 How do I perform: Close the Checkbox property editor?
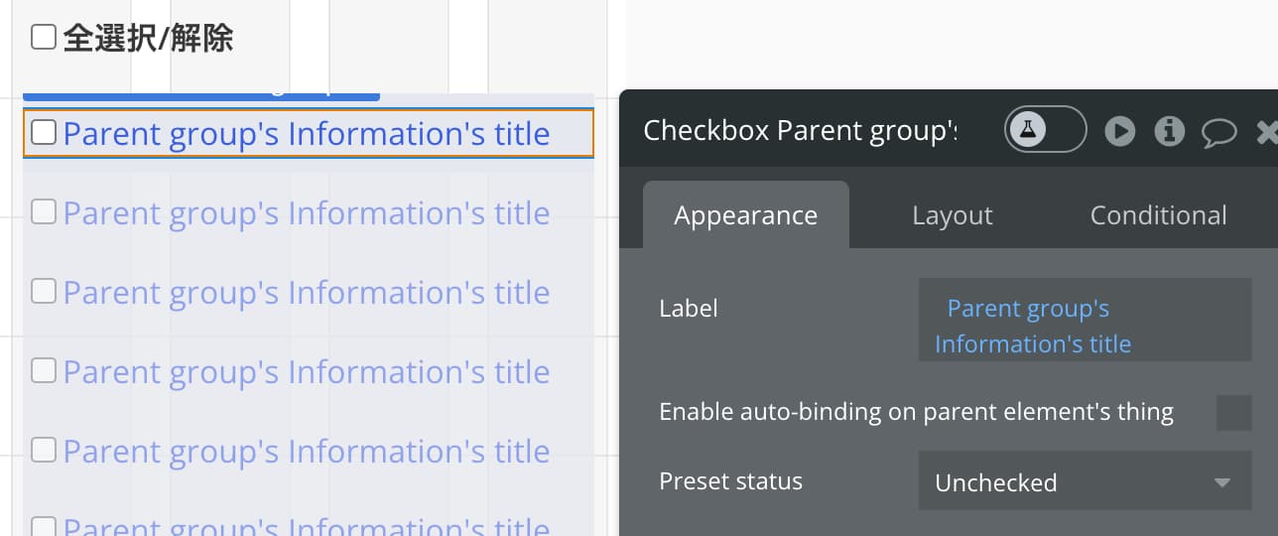click(x=1267, y=131)
